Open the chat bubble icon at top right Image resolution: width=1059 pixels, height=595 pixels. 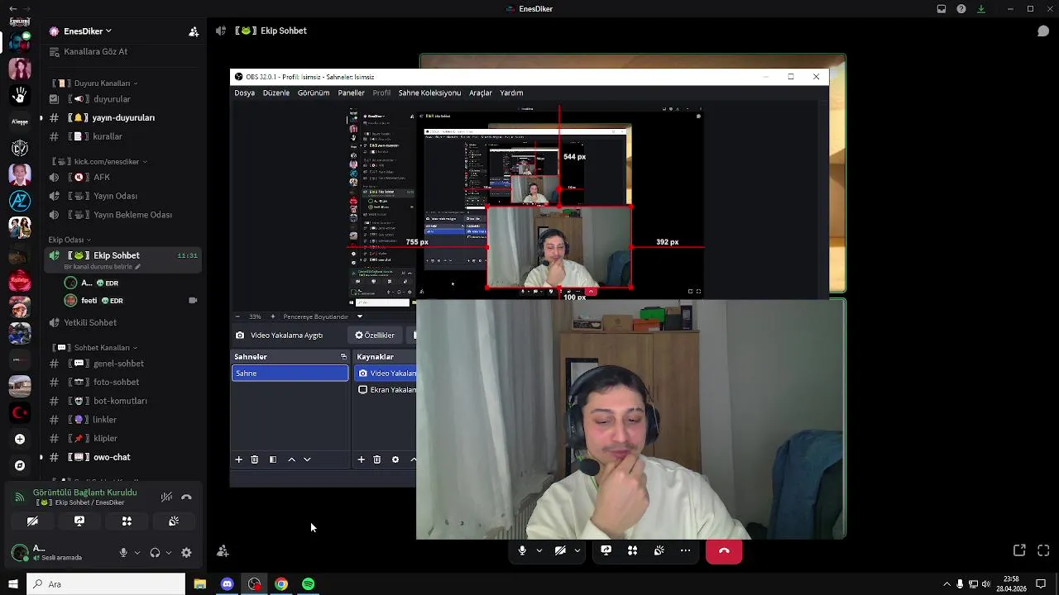1043,31
